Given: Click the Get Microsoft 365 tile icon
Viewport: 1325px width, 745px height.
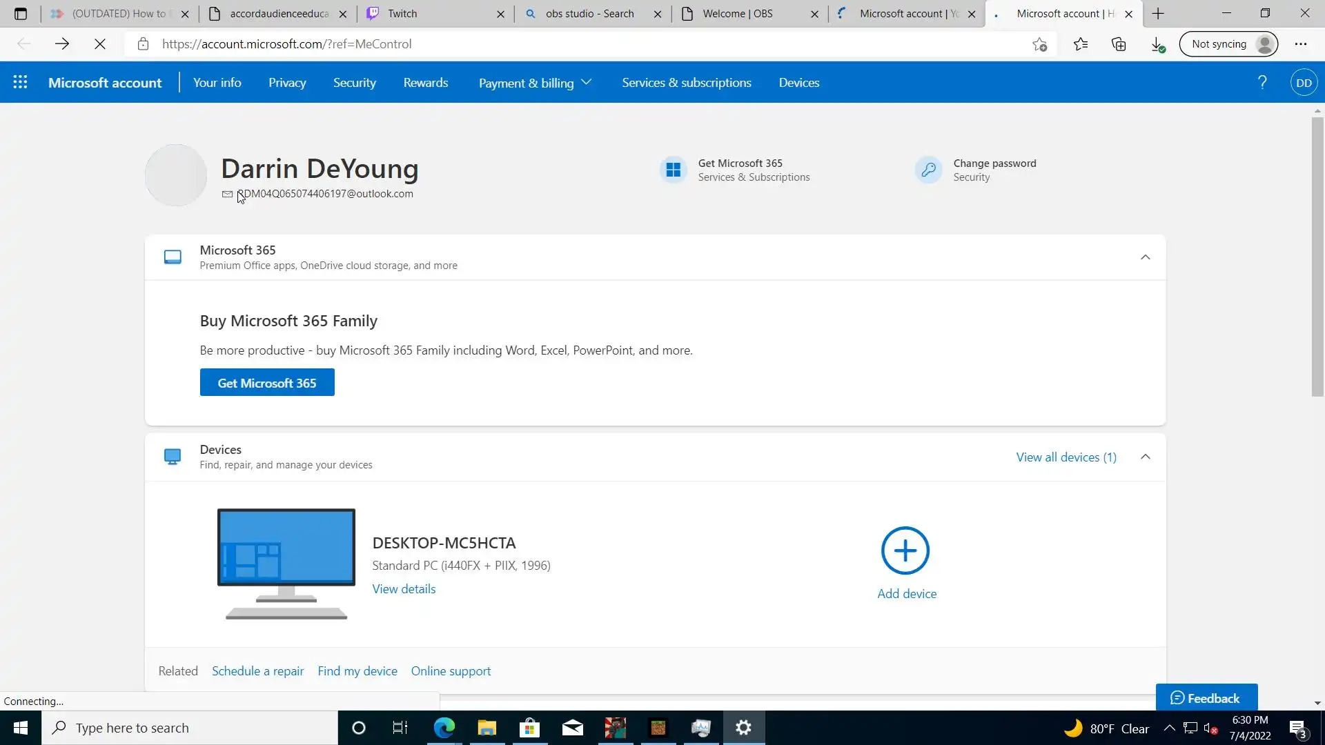Looking at the screenshot, I should pos(673,170).
